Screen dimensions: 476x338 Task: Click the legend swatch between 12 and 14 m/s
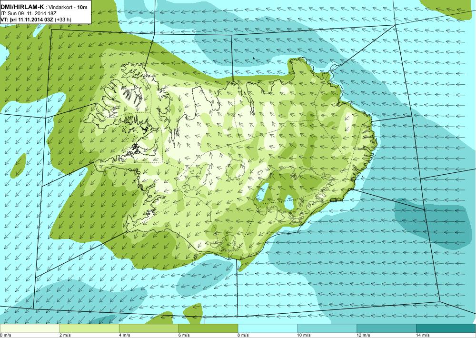(x=387, y=328)
